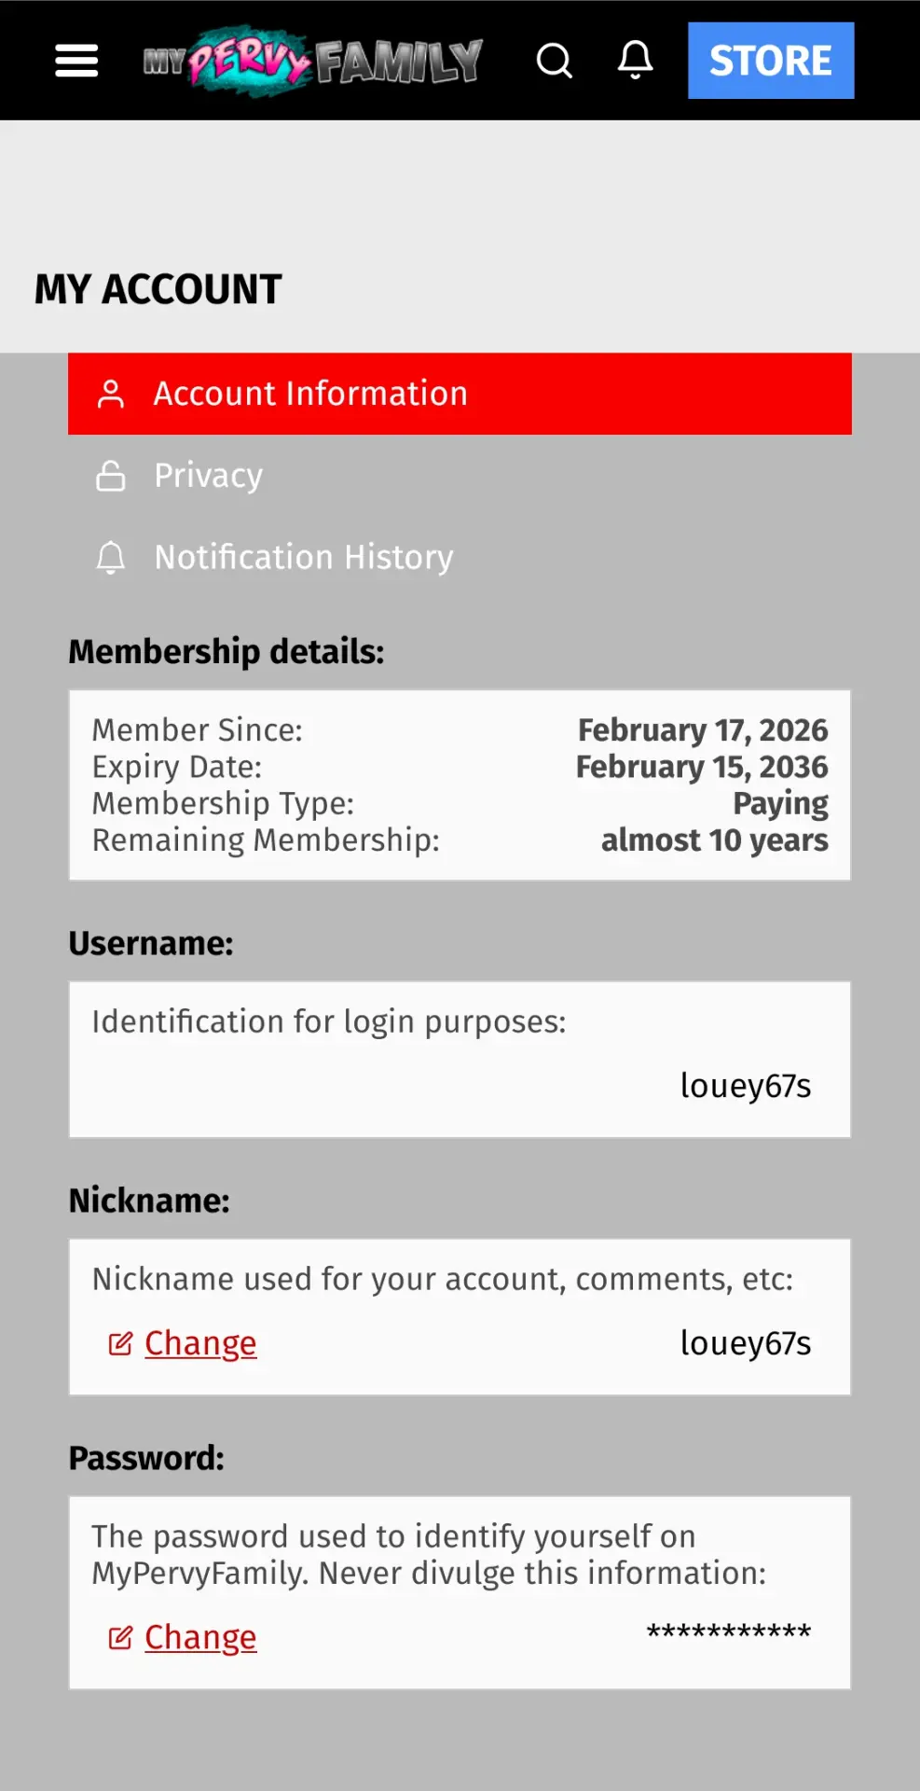Viewport: 920px width, 1791px height.
Task: Click the padlock icon next to Privacy
Action: click(x=111, y=476)
